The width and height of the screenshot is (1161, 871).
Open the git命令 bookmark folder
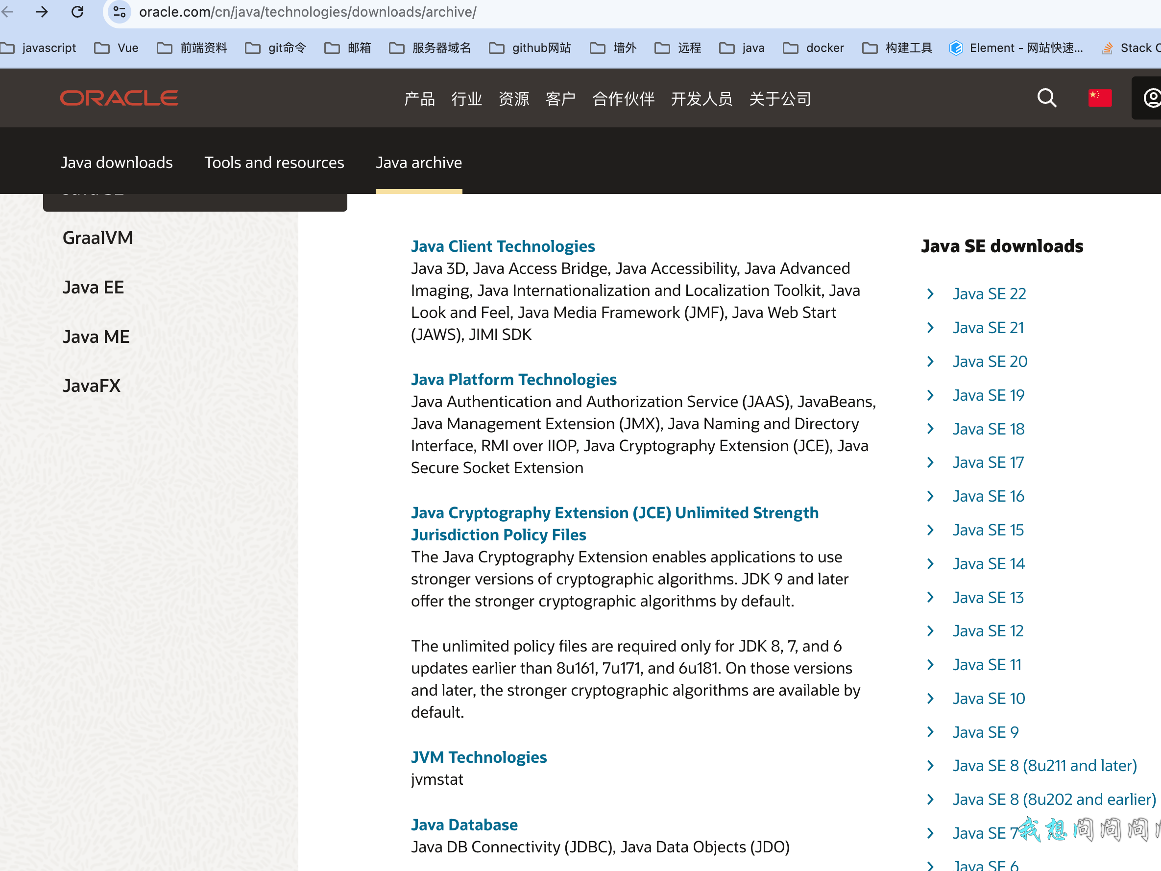pos(275,48)
